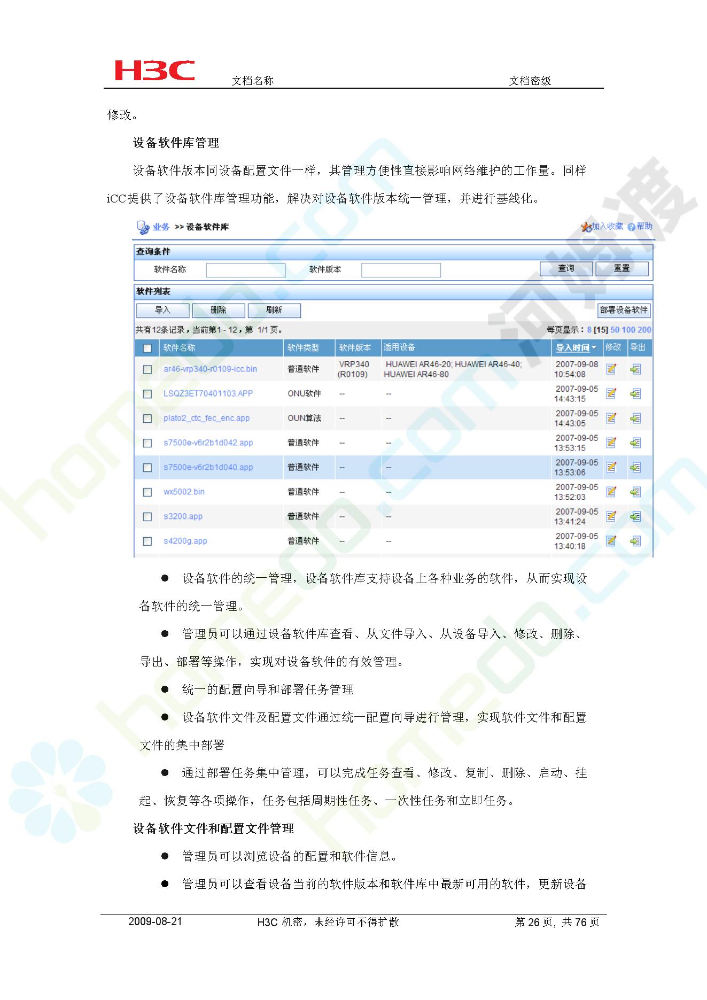Viewport: 707px width, 1000px height.
Task: Show 50 records per page
Action: (x=615, y=330)
